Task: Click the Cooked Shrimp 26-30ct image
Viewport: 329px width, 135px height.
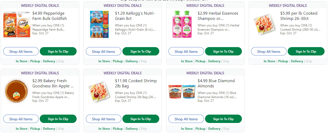Action: [x=264, y=25]
